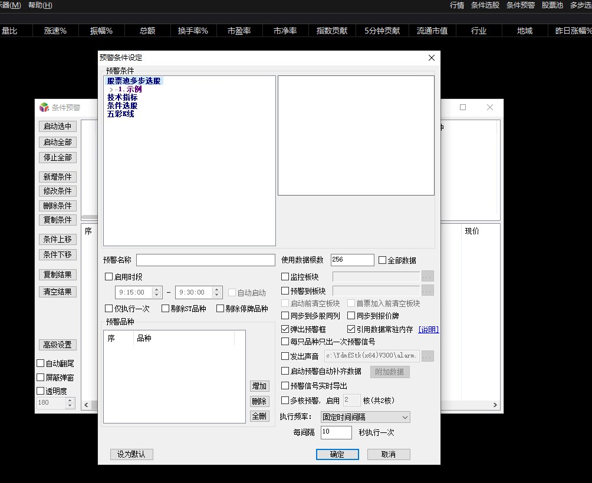Click 删除条件 button
This screenshot has width=592, height=483.
pos(58,206)
